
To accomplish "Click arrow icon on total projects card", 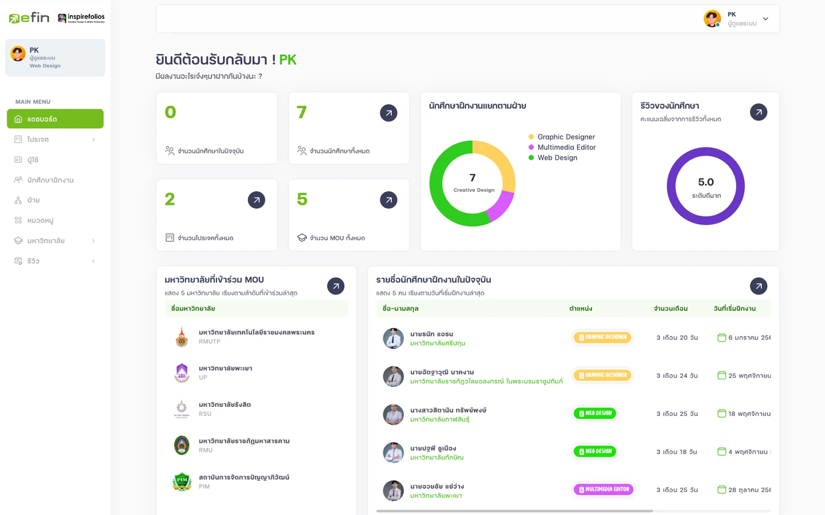I will coord(256,200).
